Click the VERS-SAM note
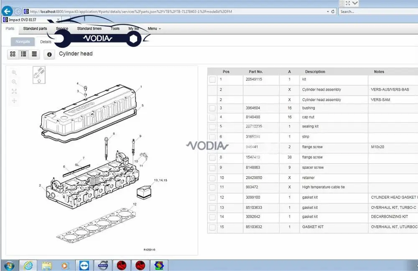 tap(380, 100)
